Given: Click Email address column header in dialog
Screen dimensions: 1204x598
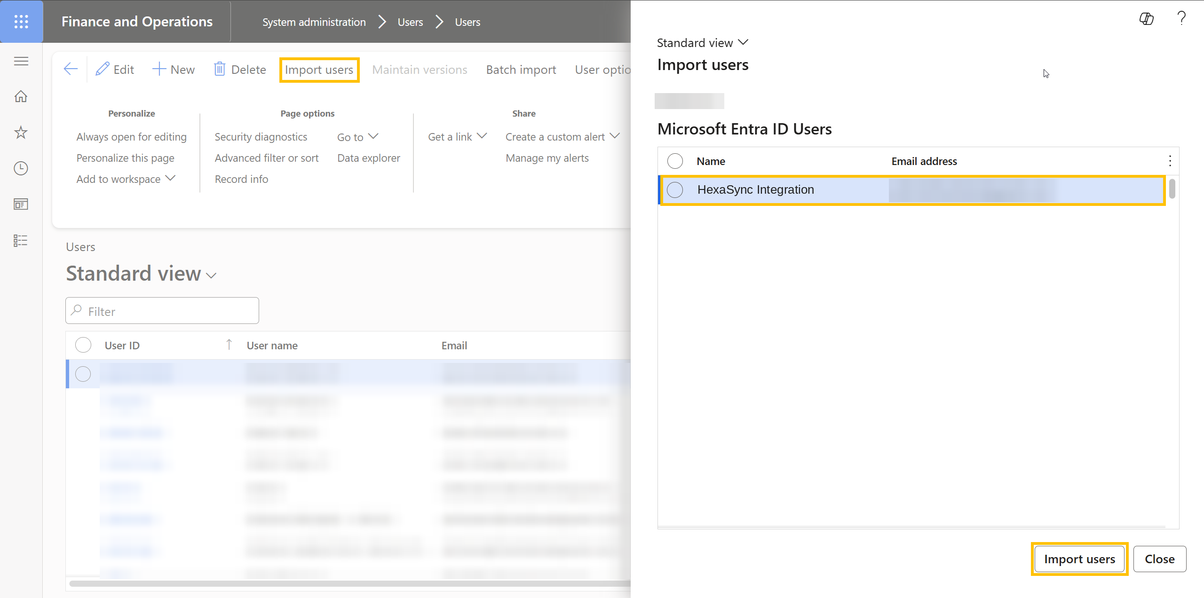Looking at the screenshot, I should coord(924,161).
